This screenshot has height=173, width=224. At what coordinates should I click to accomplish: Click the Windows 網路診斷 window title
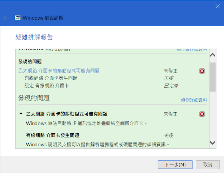click(43, 18)
